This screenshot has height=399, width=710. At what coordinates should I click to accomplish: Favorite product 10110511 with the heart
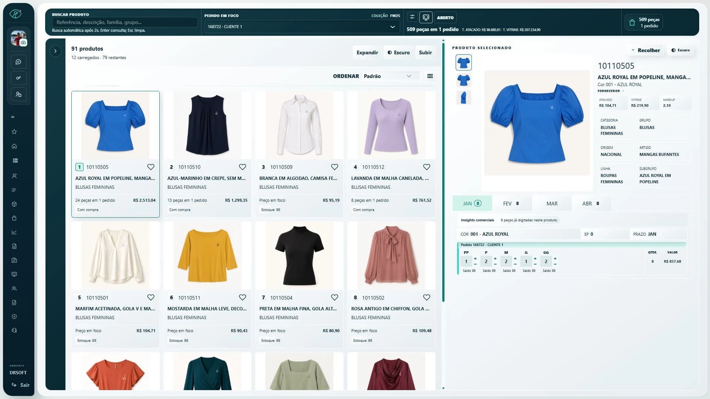tap(243, 297)
